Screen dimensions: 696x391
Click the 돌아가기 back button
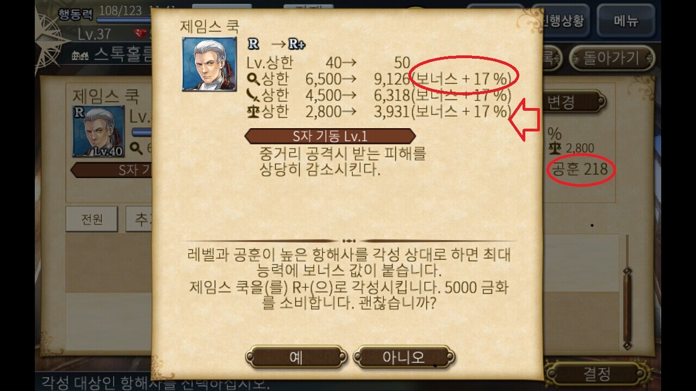pos(612,58)
